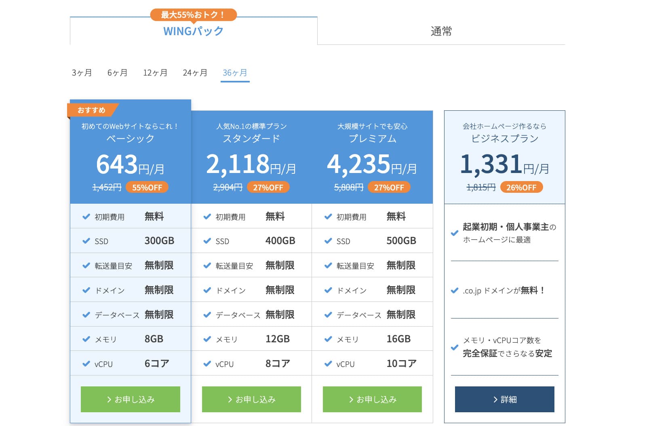Switch to the 通常 tab
The image size is (670, 426).
pos(441,31)
